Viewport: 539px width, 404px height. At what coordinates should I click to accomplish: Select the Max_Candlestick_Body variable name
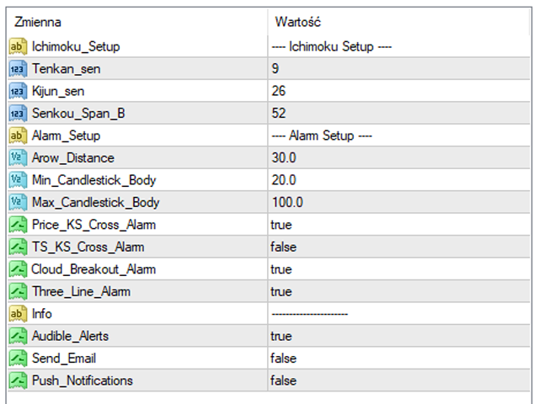click(x=95, y=202)
